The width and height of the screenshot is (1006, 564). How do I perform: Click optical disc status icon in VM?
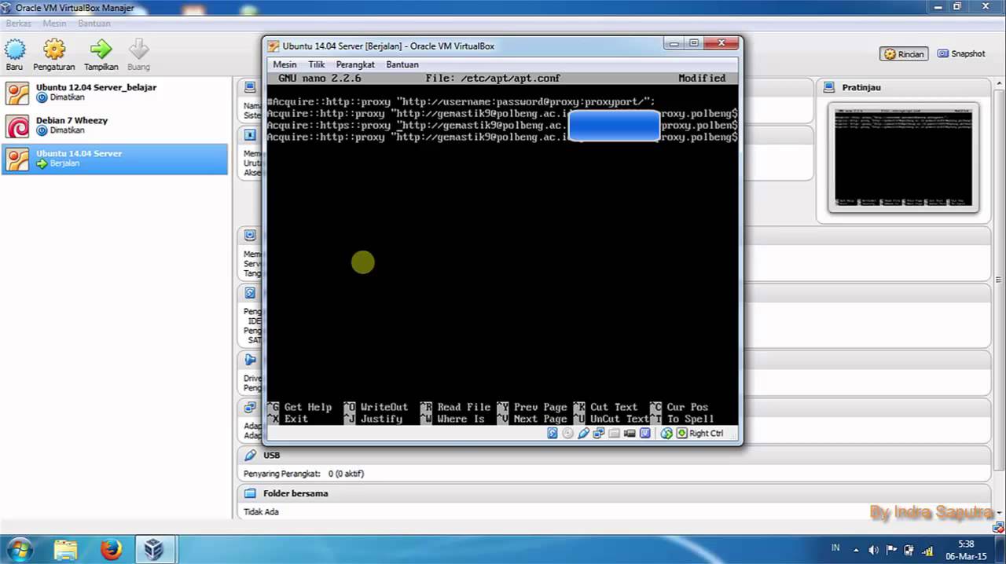[567, 433]
